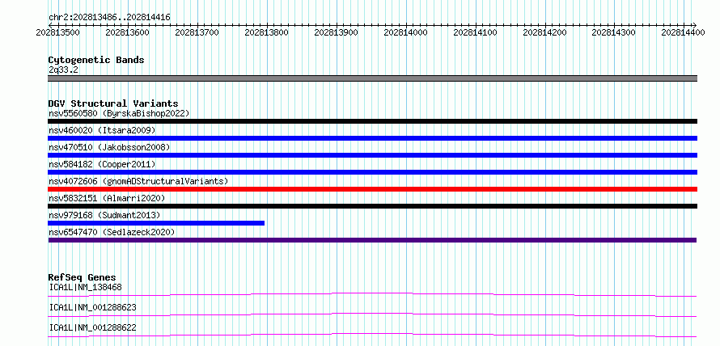The height and width of the screenshot is (346, 720).
Task: Open nsv584182 (Cooper2011) label
Action: (102, 164)
